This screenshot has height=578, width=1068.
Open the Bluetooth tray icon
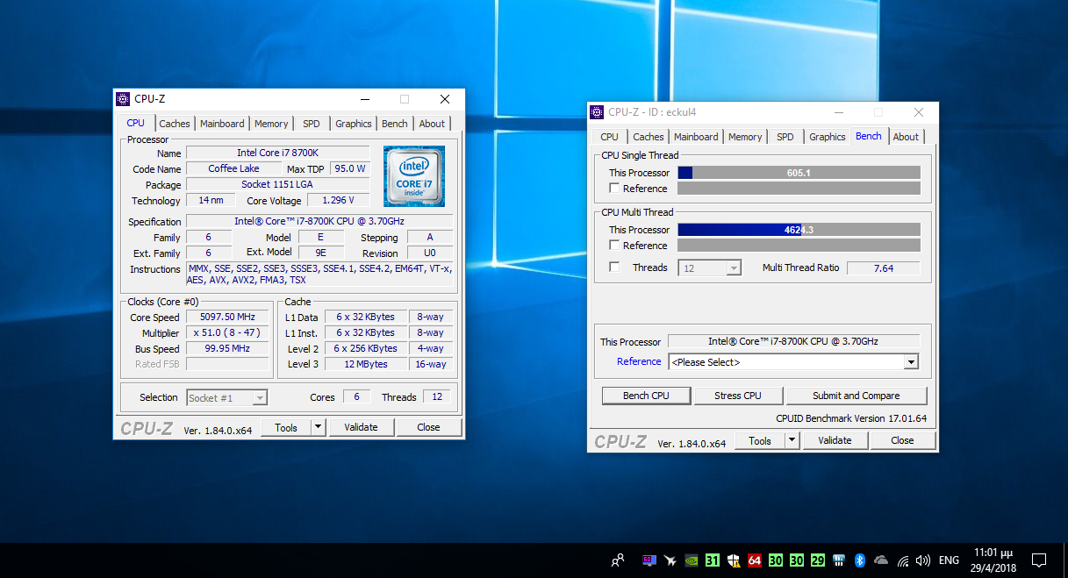[x=860, y=560]
